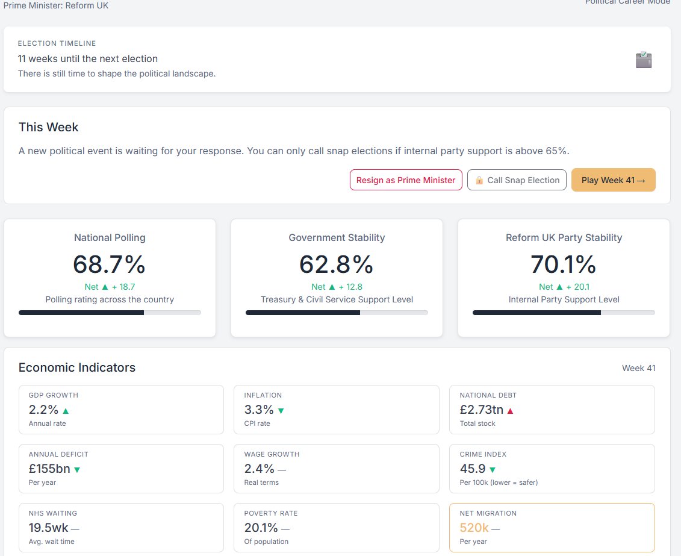Open the Reform UK Party Stability card
This screenshot has height=556, width=681.
click(x=564, y=278)
